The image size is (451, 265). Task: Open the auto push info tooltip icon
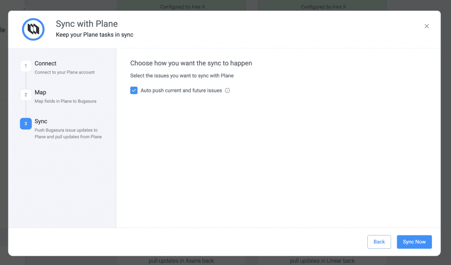(228, 91)
